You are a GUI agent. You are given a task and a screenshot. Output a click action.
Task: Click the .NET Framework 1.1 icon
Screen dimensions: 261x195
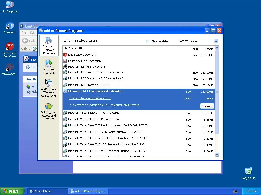click(x=65, y=67)
